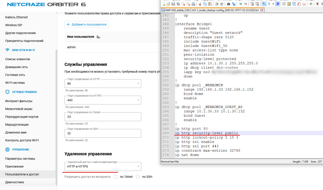Click the Добавить пользователя button

point(87,25)
